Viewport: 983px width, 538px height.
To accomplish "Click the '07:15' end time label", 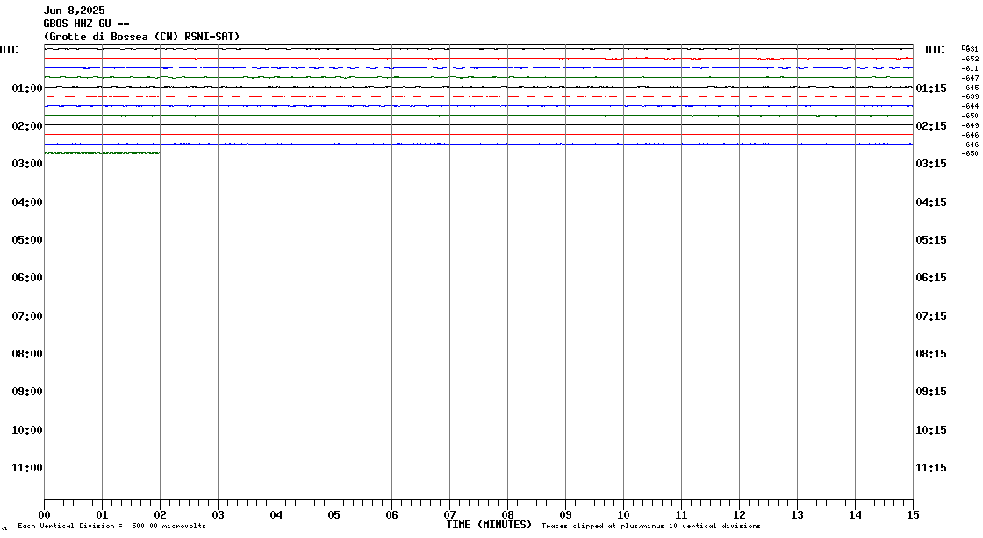I will pyautogui.click(x=931, y=316).
